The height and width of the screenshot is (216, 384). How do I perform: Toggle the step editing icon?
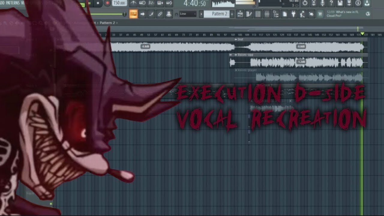(x=151, y=14)
